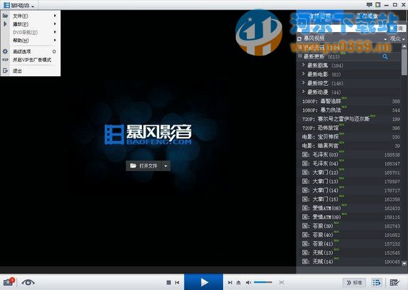The width and height of the screenshot is (408, 290).
Task: Click the skin icon in title bar
Action: point(378,5)
